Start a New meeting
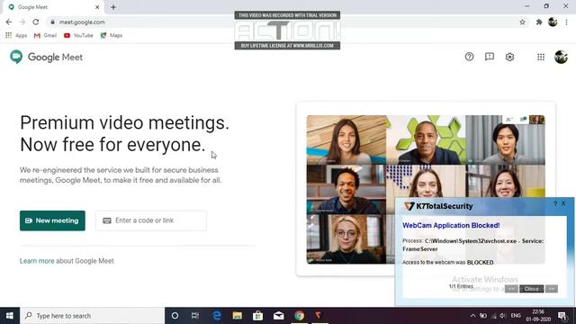The width and height of the screenshot is (576, 324). click(x=52, y=220)
